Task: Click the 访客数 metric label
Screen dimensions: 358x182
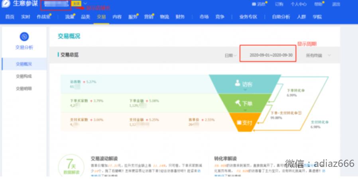Action: click(76, 82)
